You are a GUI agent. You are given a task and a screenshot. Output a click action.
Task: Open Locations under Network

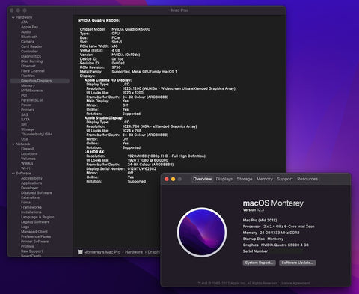pos(29,154)
